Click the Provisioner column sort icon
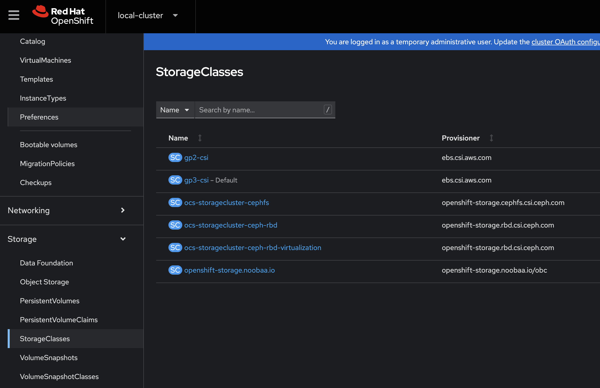Image resolution: width=600 pixels, height=388 pixels. coord(491,138)
